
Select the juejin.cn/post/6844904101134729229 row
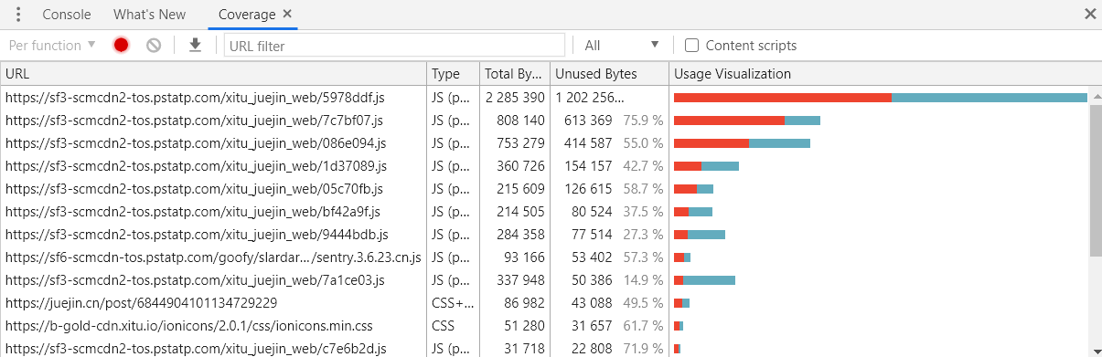(141, 302)
